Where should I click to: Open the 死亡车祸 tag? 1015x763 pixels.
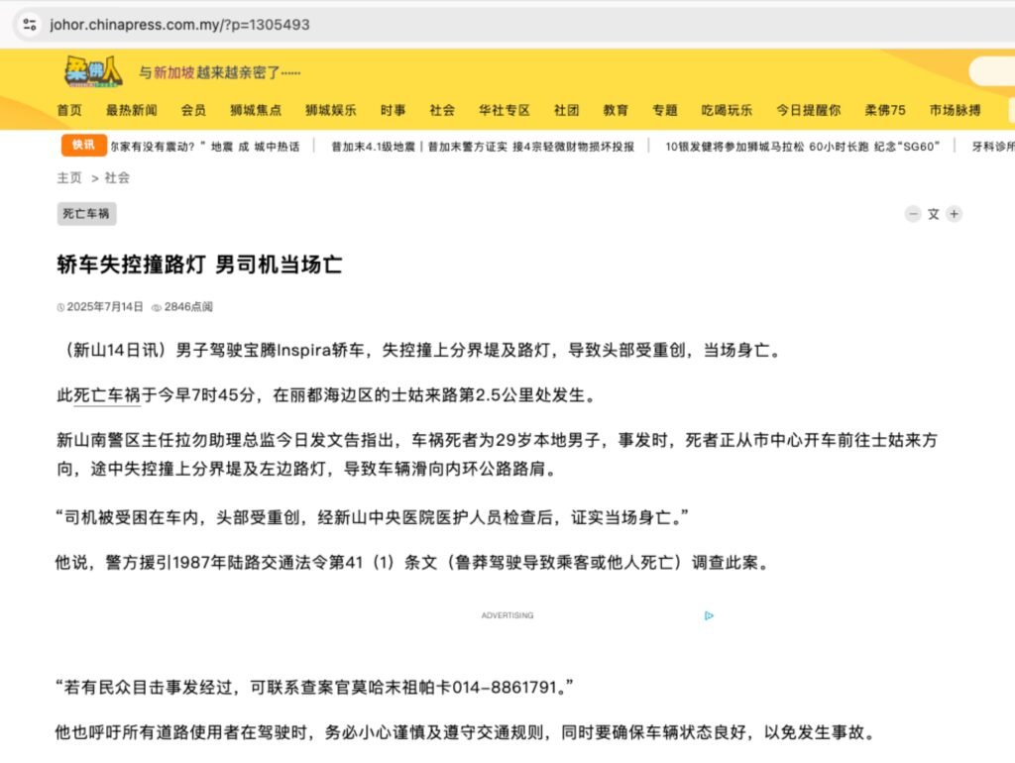[86, 214]
